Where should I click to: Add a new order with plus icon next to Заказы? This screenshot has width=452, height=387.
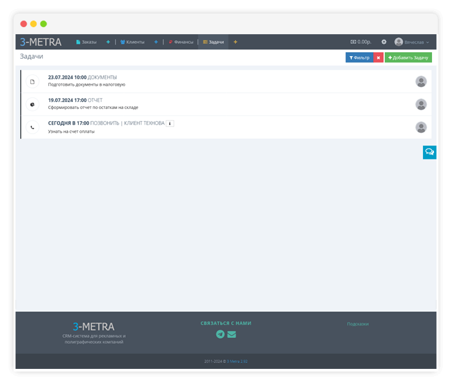[x=108, y=42]
